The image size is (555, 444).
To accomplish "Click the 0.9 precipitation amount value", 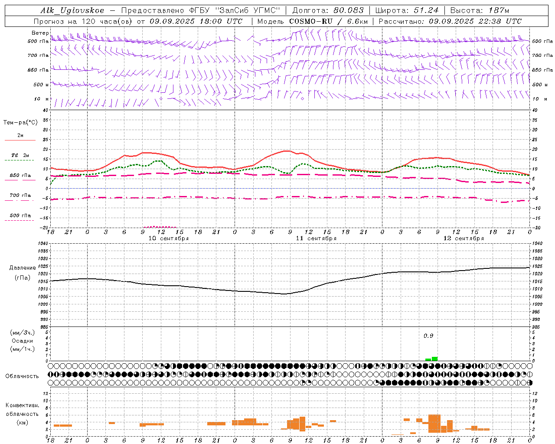I will pos(428,336).
